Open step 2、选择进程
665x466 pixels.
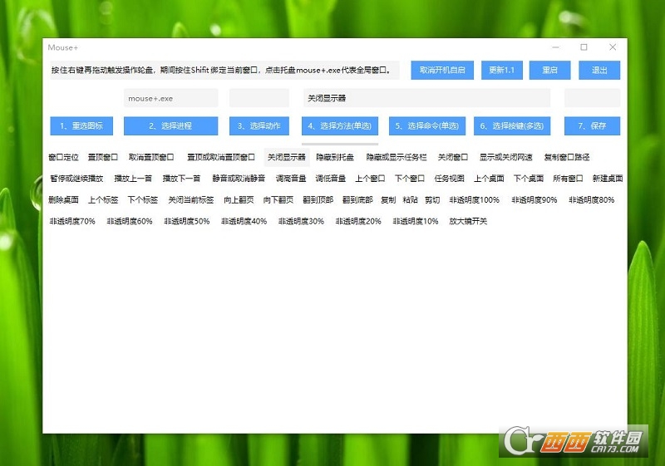point(171,125)
